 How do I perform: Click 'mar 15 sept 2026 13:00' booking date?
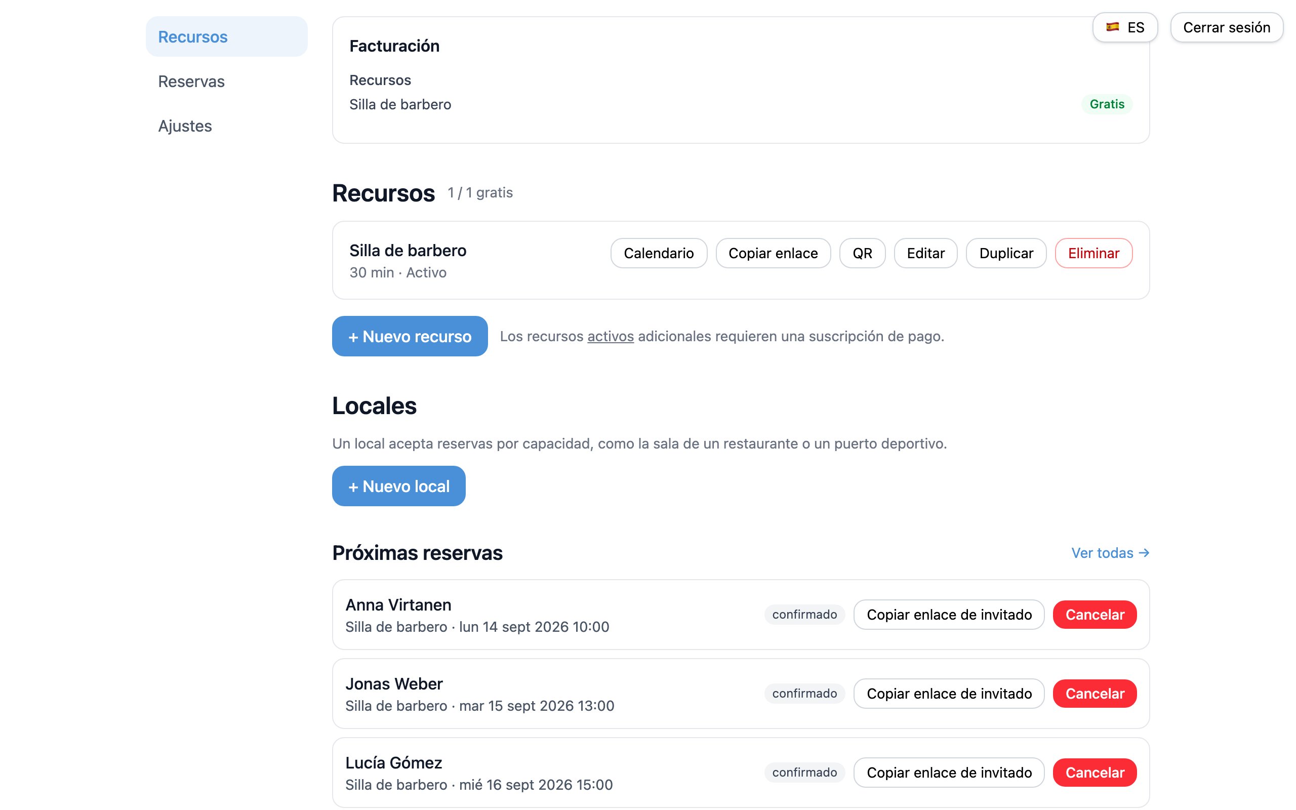pos(537,706)
